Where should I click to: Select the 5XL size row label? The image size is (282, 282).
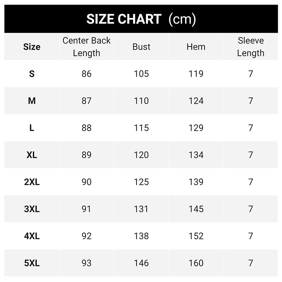click(32, 263)
